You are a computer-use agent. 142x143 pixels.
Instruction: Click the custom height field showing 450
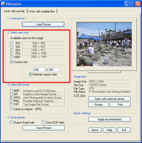(x=54, y=70)
